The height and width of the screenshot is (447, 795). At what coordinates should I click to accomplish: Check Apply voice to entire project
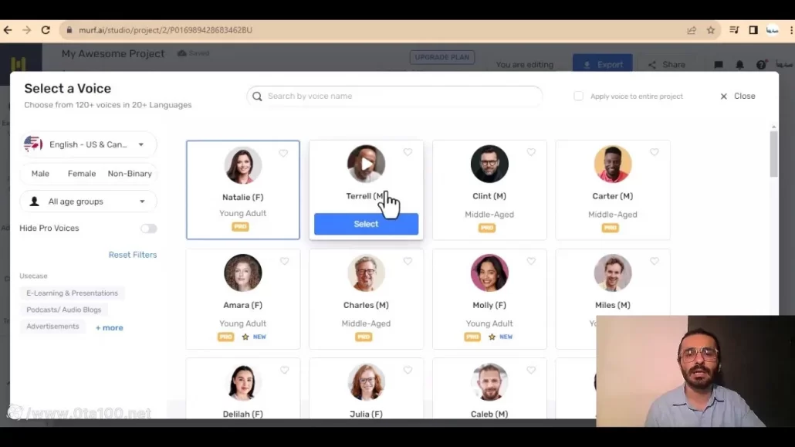pyautogui.click(x=578, y=97)
